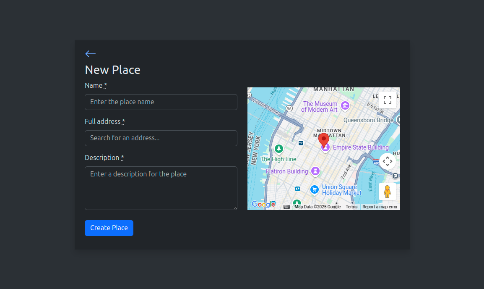Click the Map Data ©2025 Google text
This screenshot has height=289, width=484.
[x=317, y=207]
